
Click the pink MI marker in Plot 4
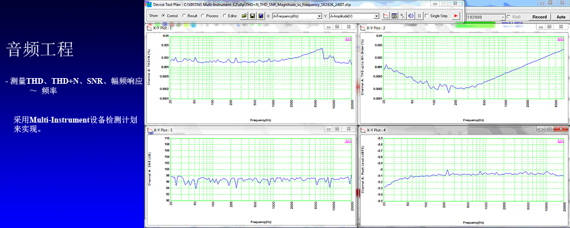pyautogui.click(x=560, y=141)
